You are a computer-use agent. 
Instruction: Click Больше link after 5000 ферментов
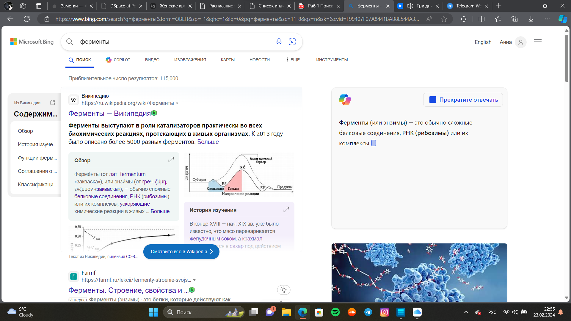coord(208,142)
